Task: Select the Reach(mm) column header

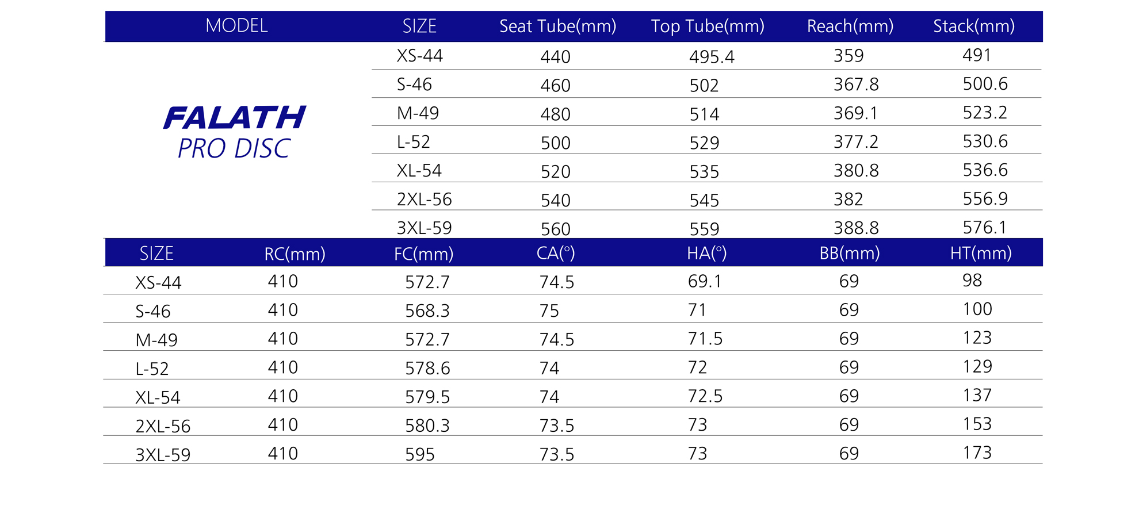Action: [x=850, y=26]
